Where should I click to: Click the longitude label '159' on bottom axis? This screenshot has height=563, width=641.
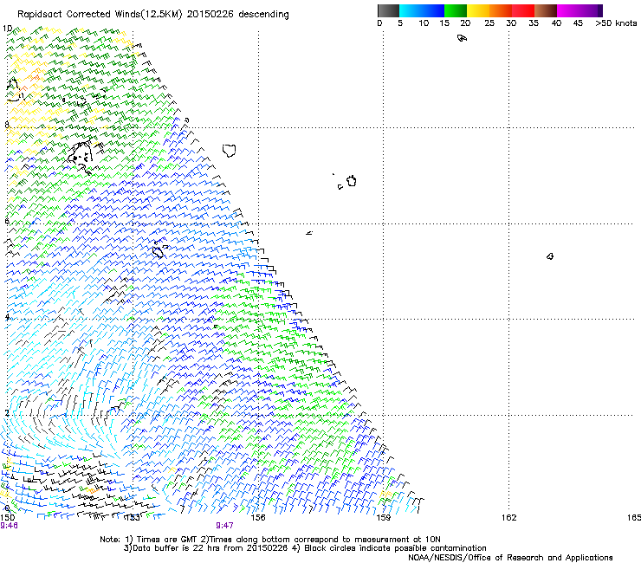[384, 518]
